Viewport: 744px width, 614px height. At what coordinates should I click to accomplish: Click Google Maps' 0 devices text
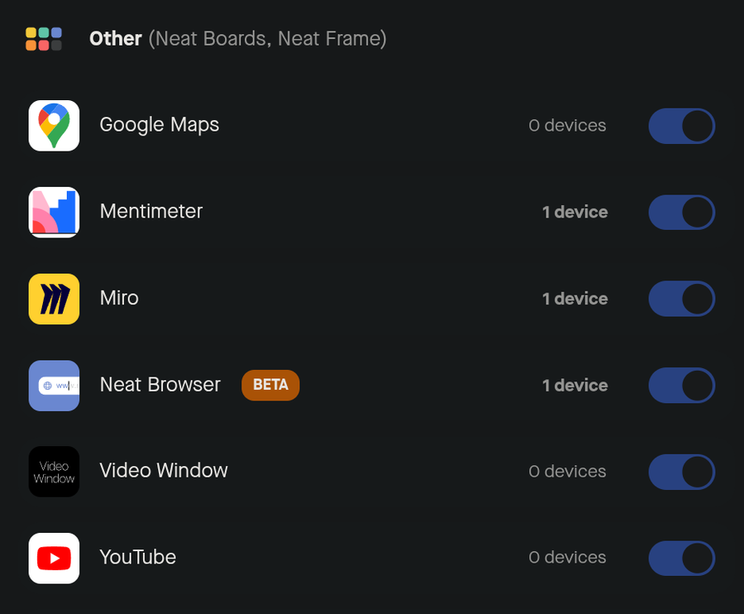567,126
